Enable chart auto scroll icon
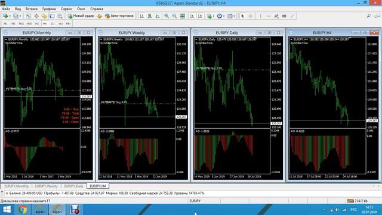The image size is (382, 215). point(192,16)
